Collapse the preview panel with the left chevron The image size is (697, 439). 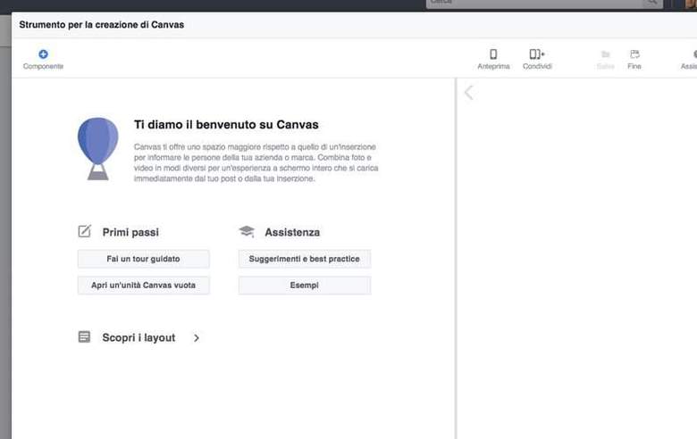468,92
